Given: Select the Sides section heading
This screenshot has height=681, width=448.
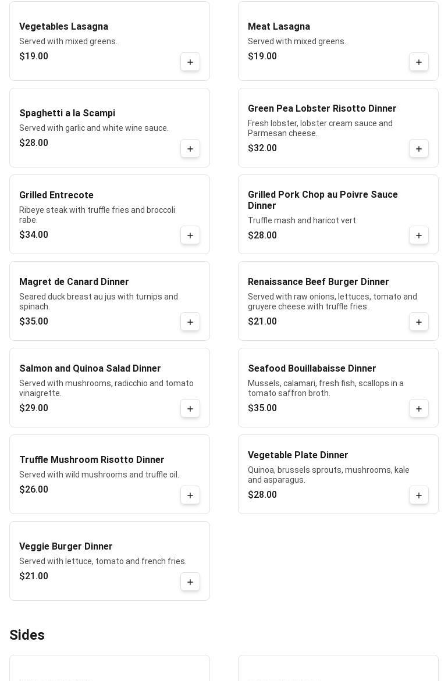Looking at the screenshot, I should (x=27, y=635).
